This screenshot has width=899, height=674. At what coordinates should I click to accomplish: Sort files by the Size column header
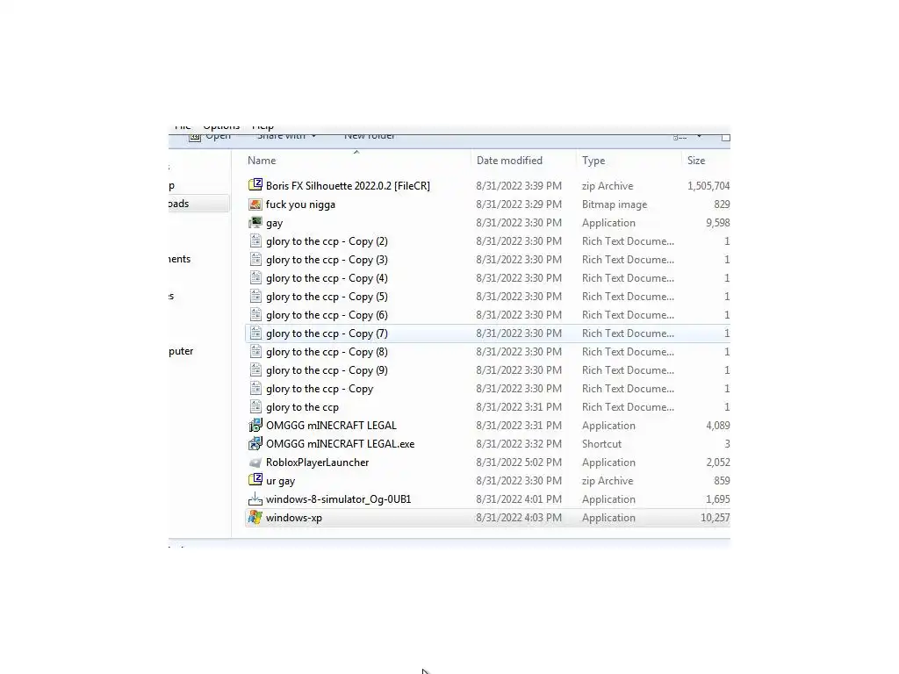pos(696,161)
